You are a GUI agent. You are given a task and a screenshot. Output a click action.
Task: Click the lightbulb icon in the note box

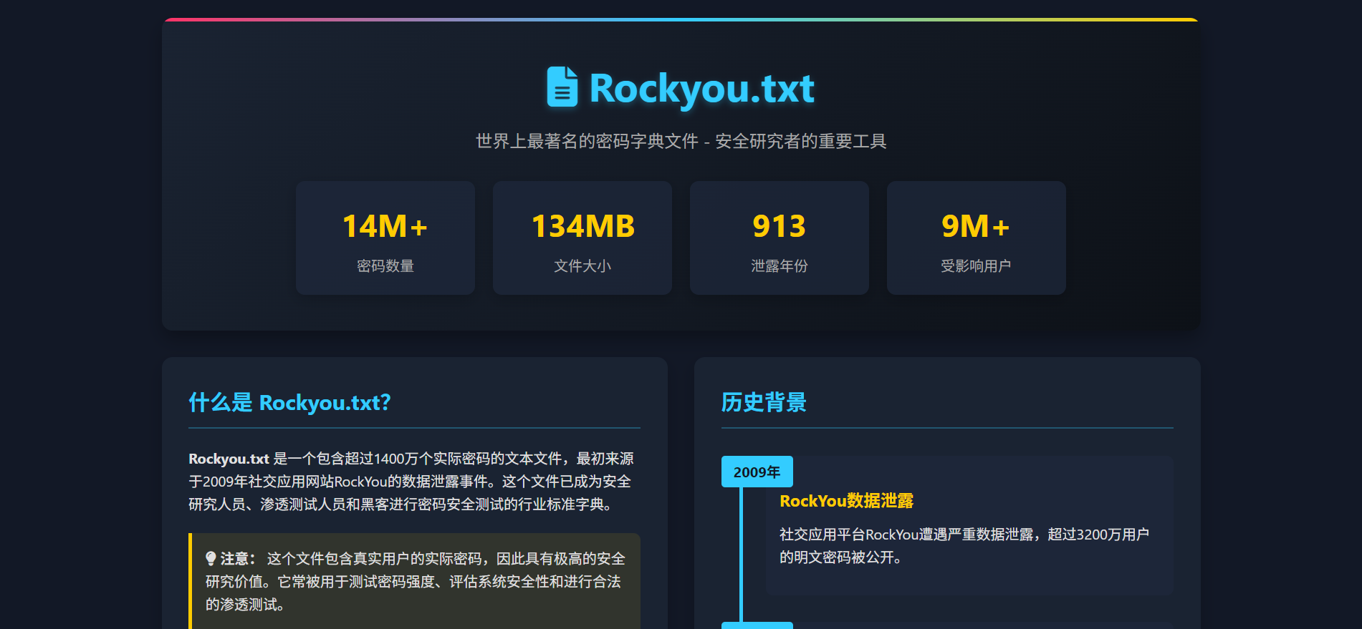[x=211, y=558]
